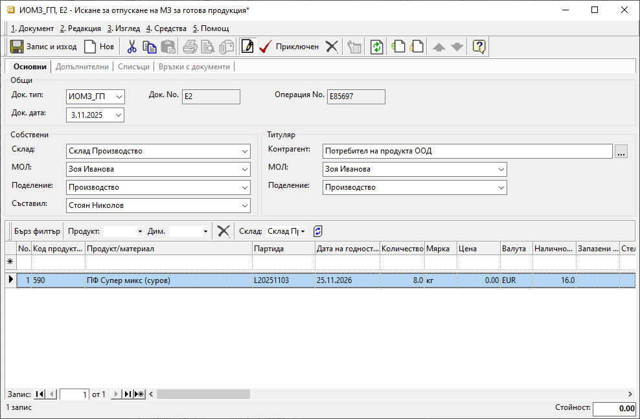Toggle the edit mode pencil icon

point(247,47)
